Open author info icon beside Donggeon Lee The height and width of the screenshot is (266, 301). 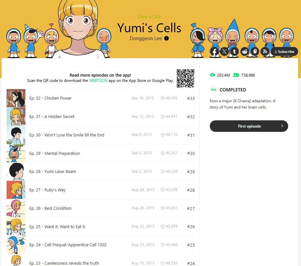(166, 38)
